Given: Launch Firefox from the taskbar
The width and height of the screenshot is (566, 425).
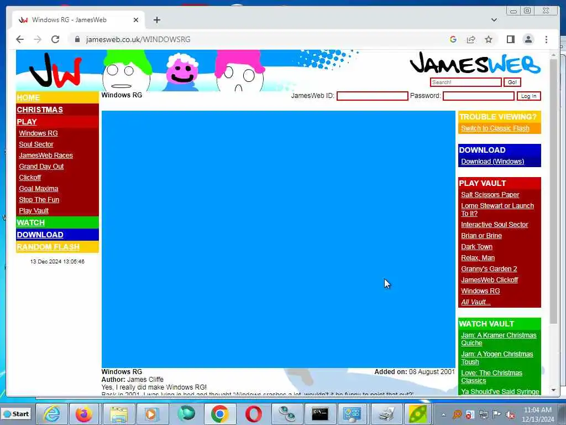Looking at the screenshot, I should 84,414.
